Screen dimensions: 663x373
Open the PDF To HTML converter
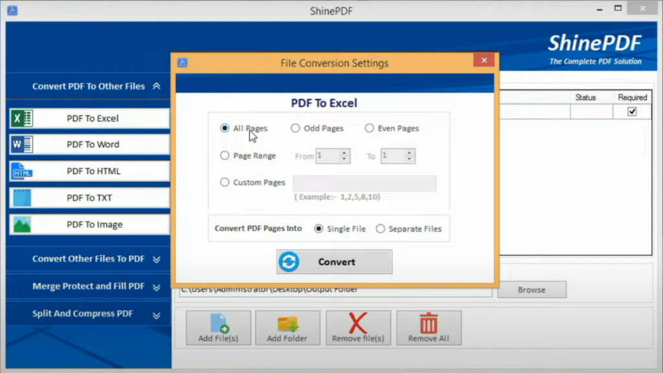coord(89,171)
